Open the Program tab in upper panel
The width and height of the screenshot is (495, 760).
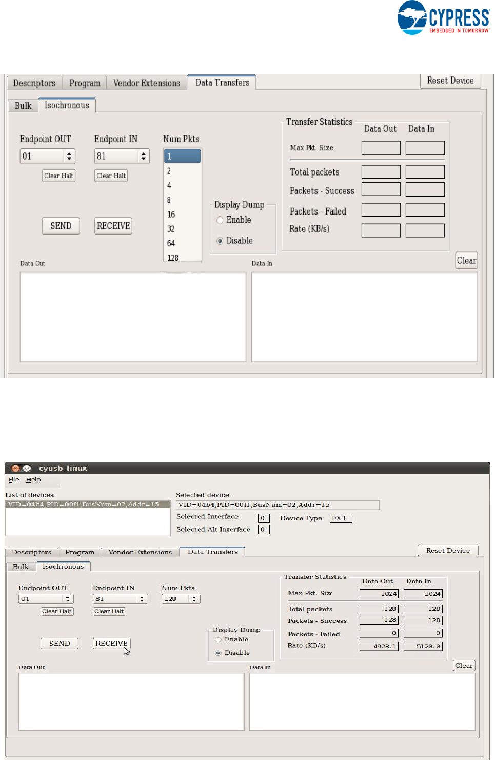click(x=85, y=83)
